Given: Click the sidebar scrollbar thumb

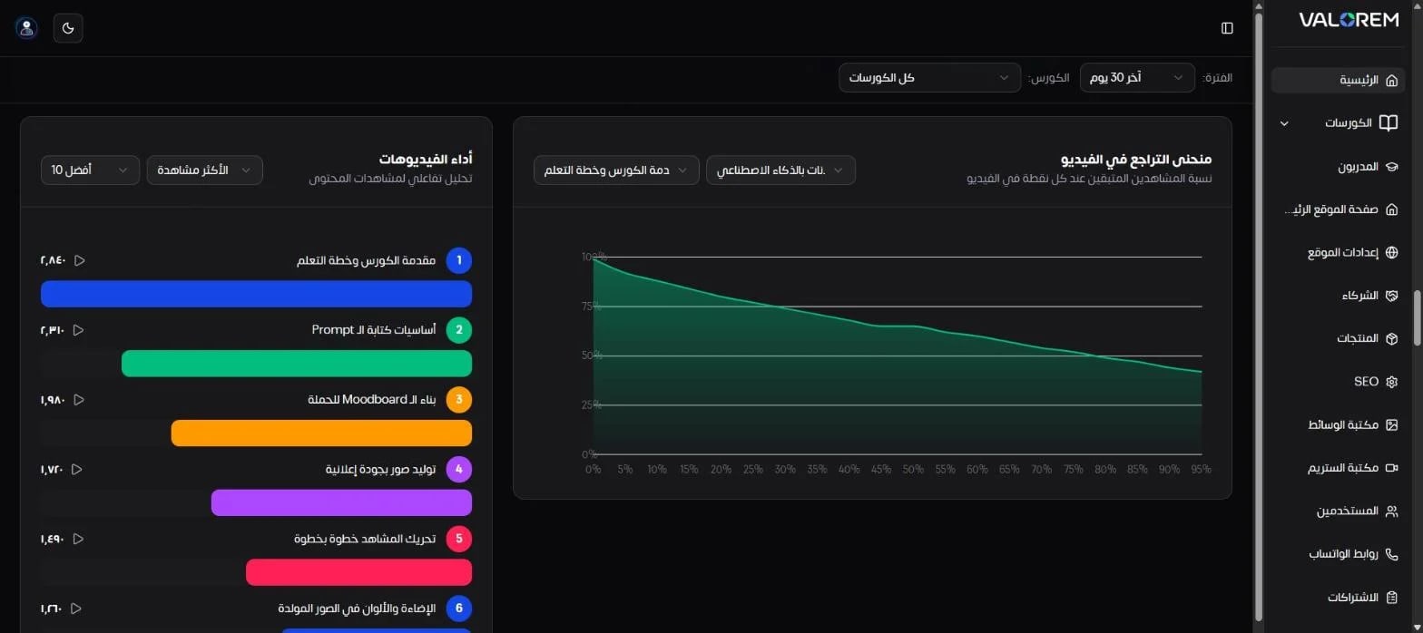Looking at the screenshot, I should (x=1416, y=316).
